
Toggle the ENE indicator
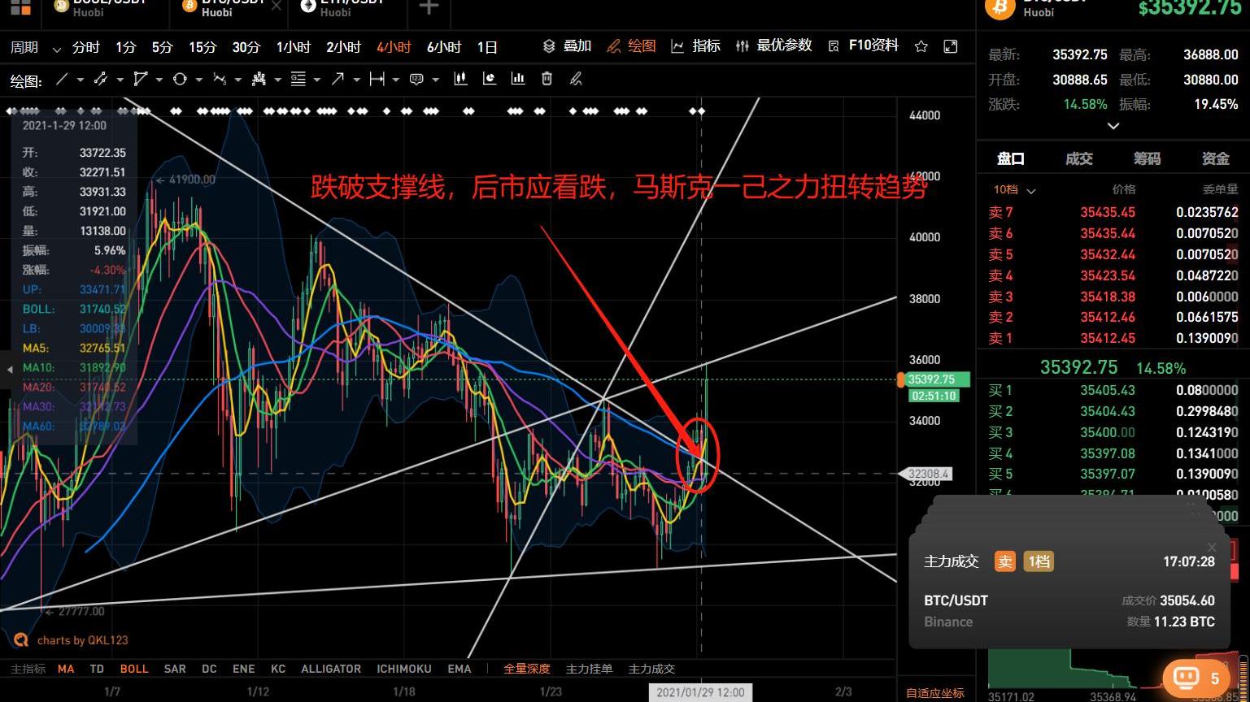coord(243,669)
